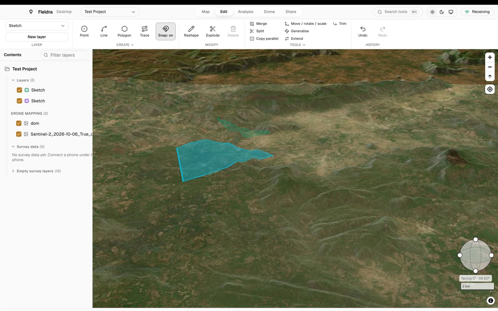
Task: Use the Explode tool
Action: tap(213, 31)
